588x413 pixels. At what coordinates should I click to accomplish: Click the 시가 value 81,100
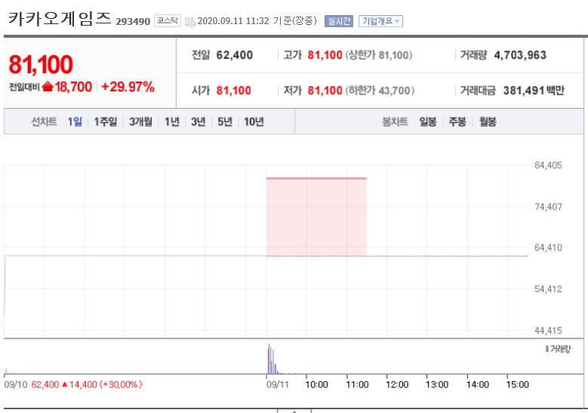click(x=234, y=91)
